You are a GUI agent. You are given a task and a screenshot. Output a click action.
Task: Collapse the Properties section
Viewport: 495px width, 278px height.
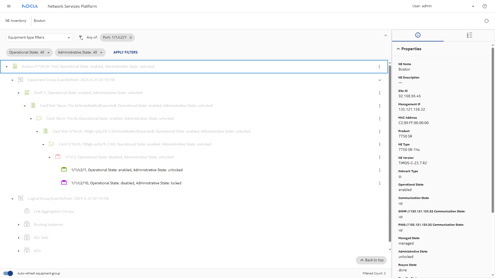pyautogui.click(x=398, y=49)
